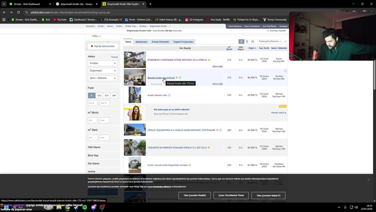The image size is (376, 212).
Task: Select the Tümü tab
Action: click(x=128, y=42)
